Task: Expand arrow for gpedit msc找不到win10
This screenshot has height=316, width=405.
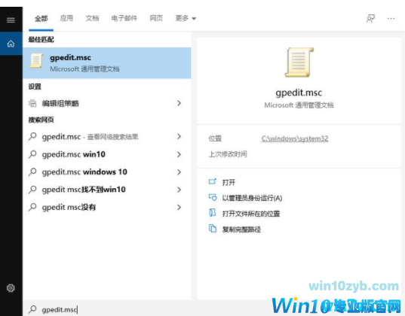Action: pyautogui.click(x=179, y=190)
